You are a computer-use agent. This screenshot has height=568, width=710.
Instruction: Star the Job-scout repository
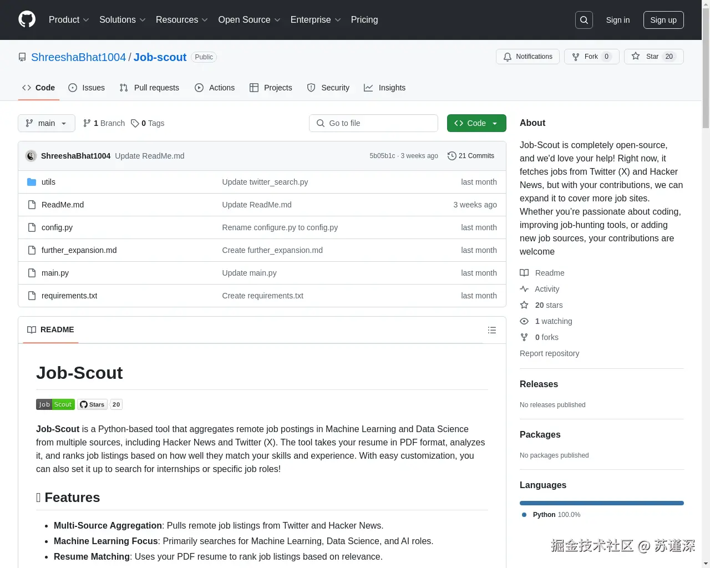(653, 57)
